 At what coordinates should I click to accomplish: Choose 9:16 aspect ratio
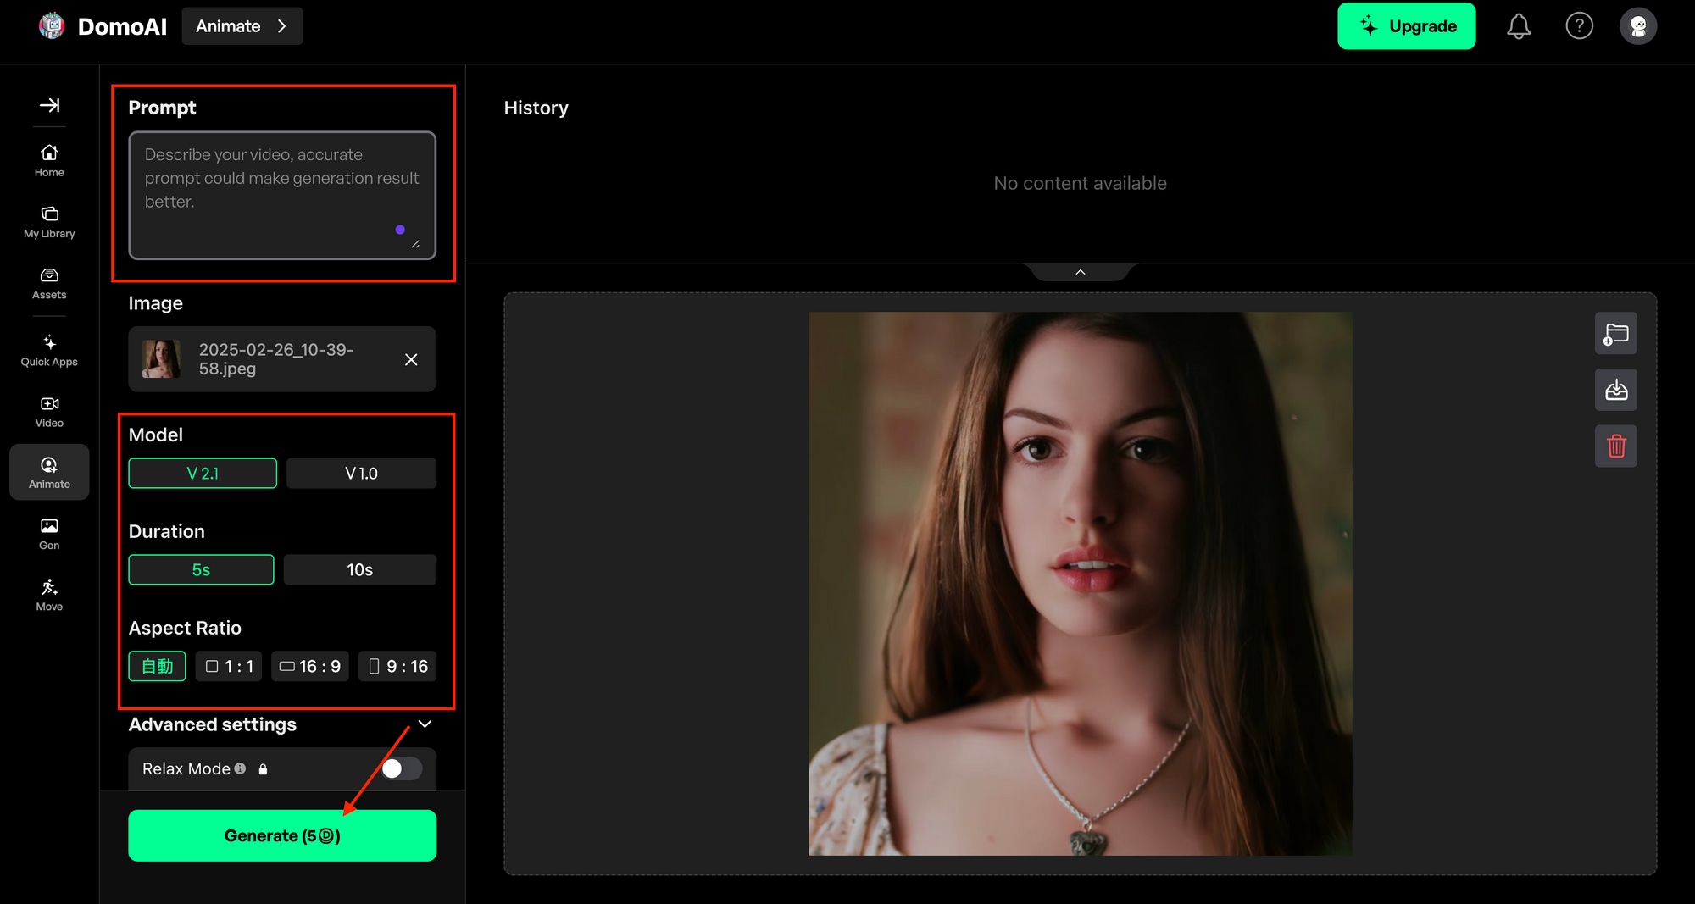397,666
